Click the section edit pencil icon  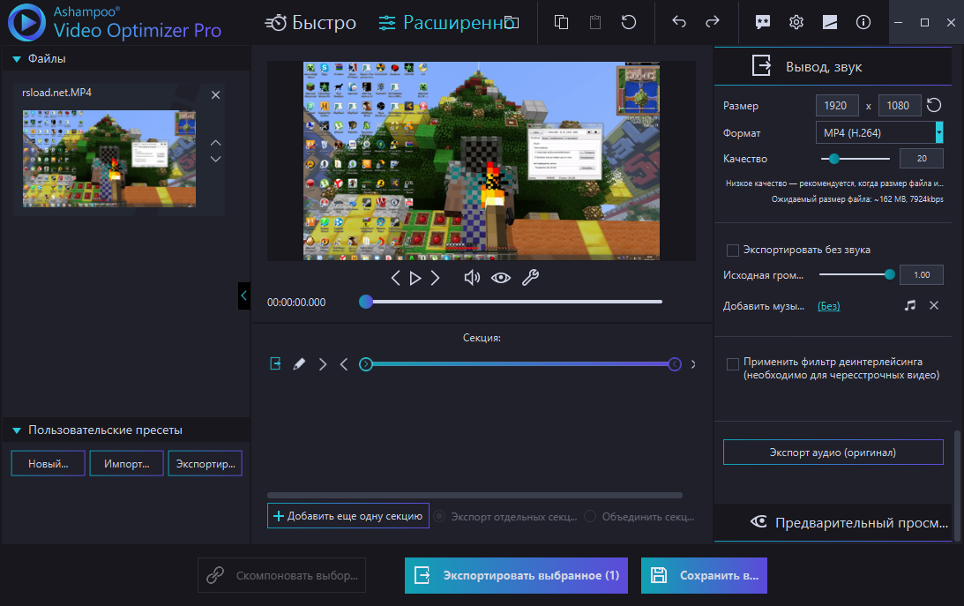point(299,363)
